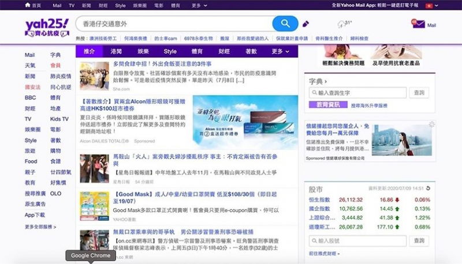
Task: Click the stock code input field
Action: pyautogui.click(x=357, y=241)
